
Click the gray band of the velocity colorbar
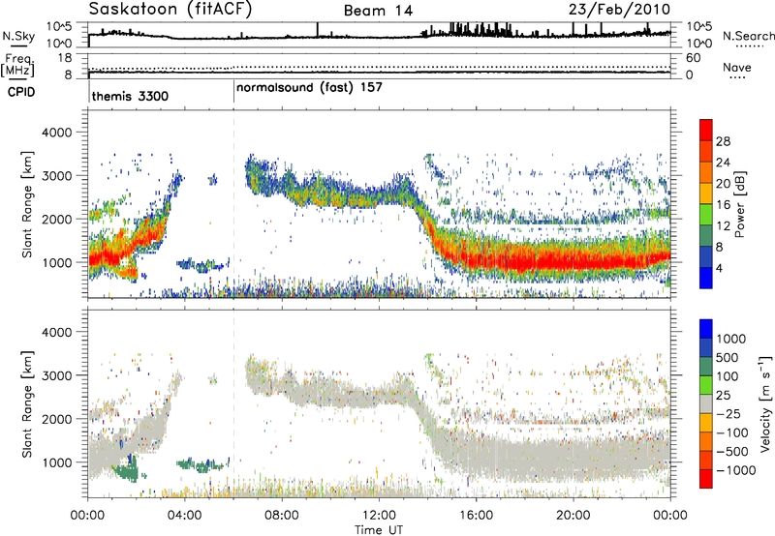706,403
